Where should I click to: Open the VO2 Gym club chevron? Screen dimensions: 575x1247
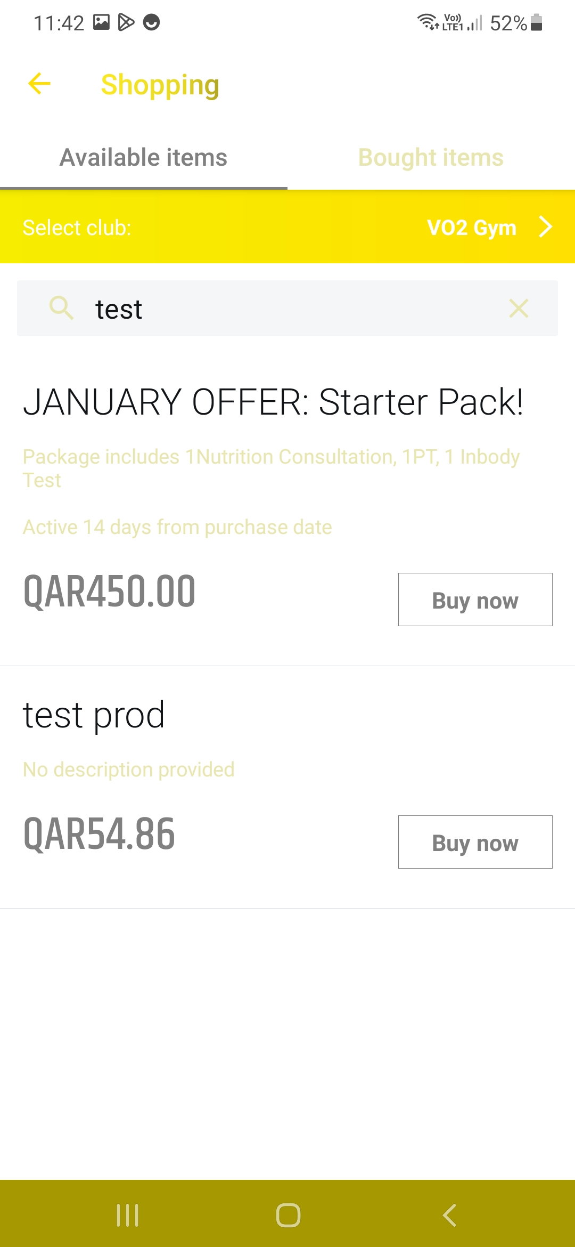pos(546,227)
